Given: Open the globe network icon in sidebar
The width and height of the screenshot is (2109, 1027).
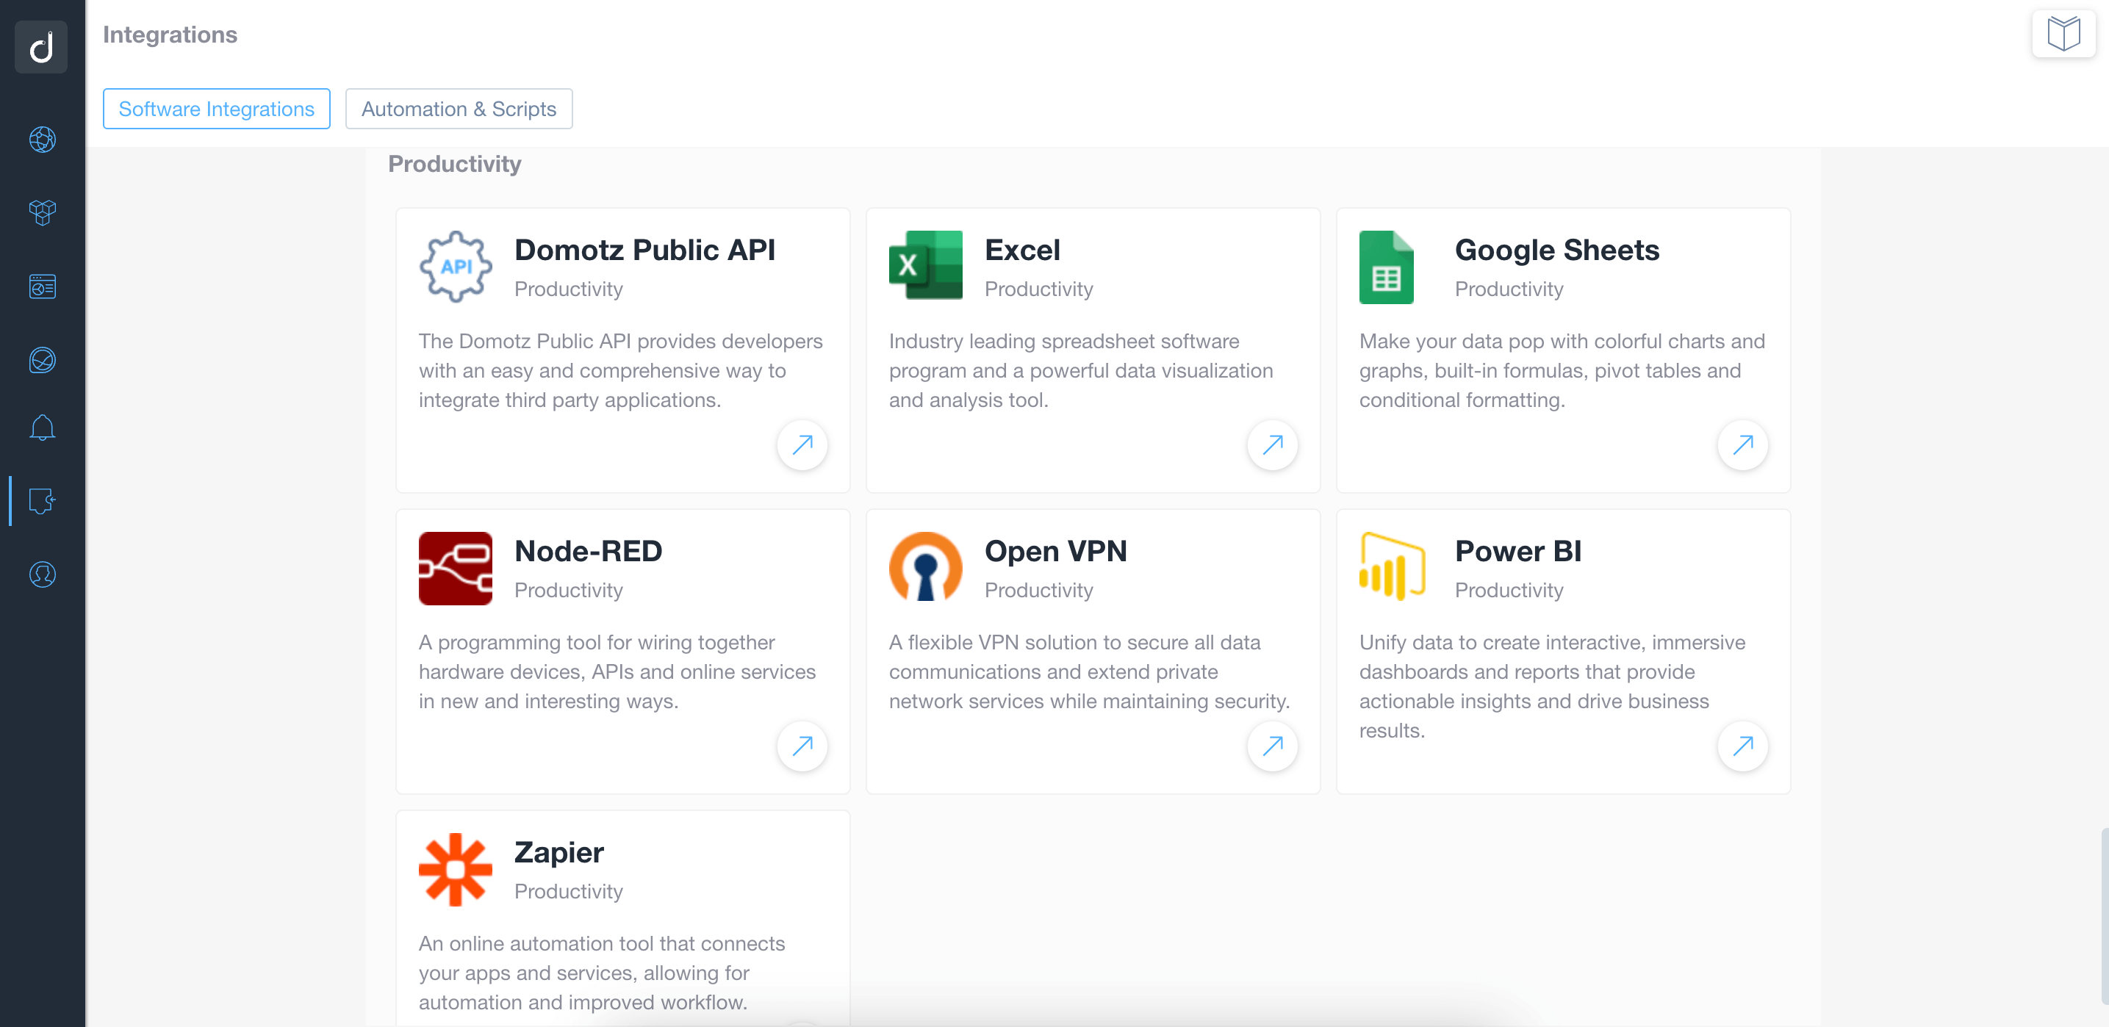Looking at the screenshot, I should click(43, 140).
